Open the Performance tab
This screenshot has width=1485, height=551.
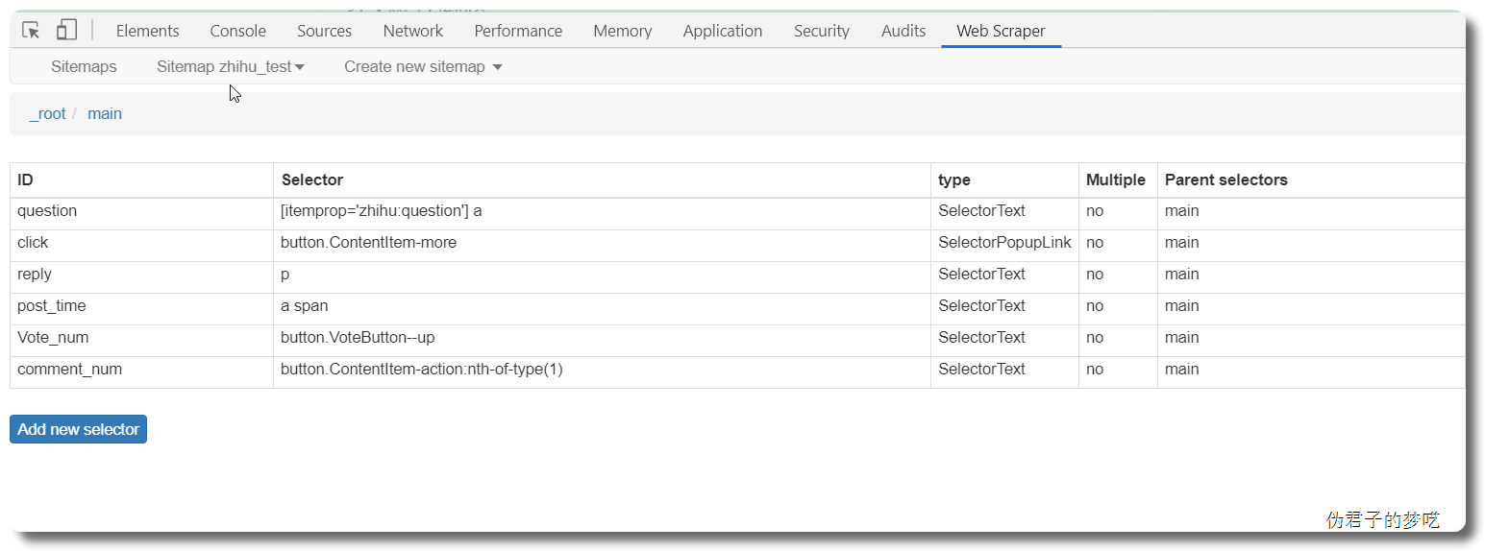[518, 31]
